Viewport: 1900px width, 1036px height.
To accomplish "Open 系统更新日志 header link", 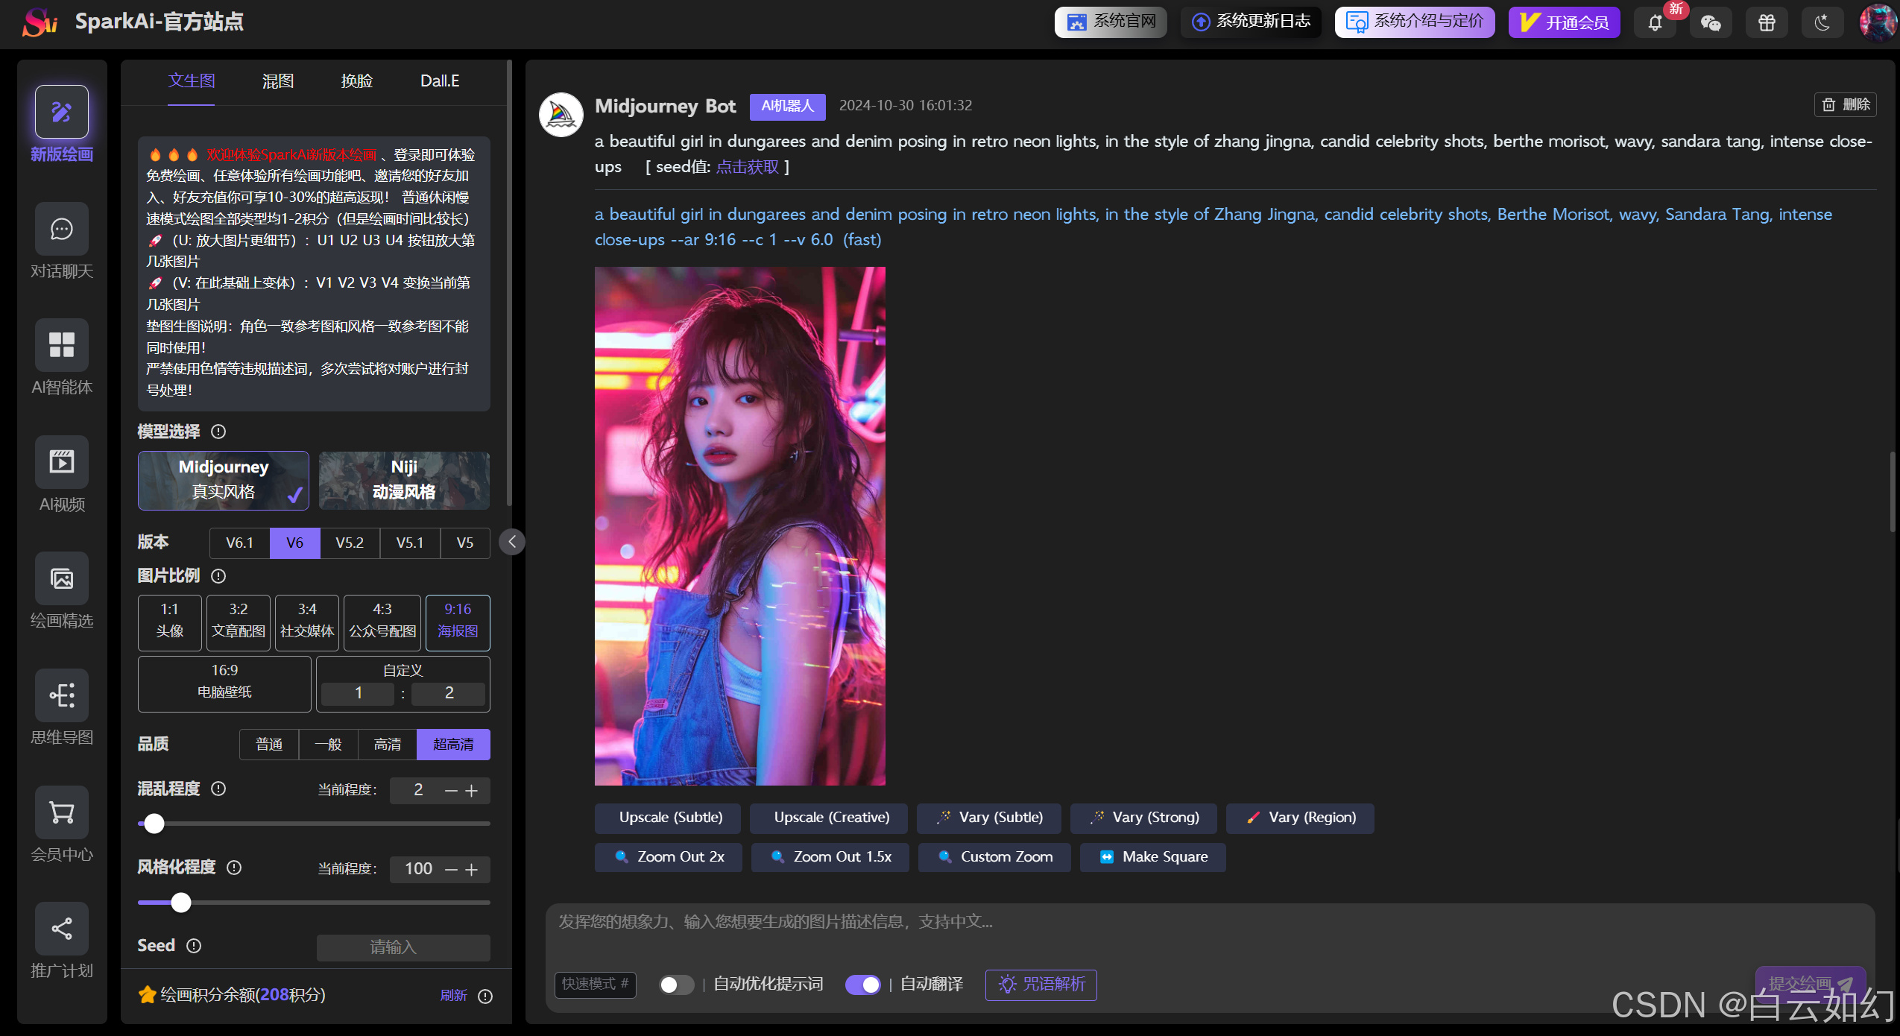I will click(x=1251, y=22).
